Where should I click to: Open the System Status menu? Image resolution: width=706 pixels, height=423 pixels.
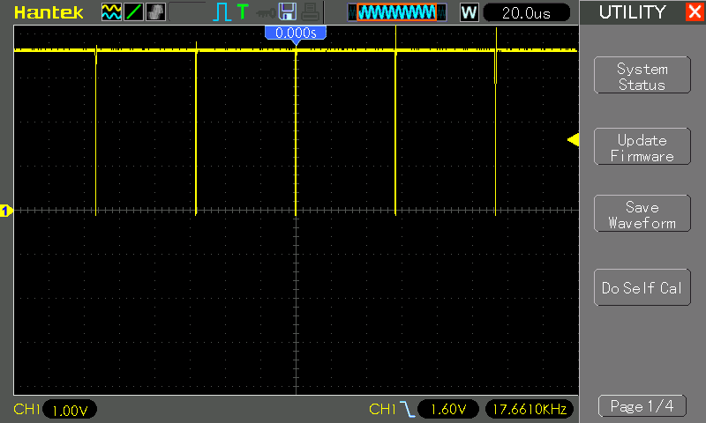tap(642, 77)
